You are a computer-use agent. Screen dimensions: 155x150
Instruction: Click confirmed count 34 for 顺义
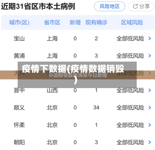point(96,107)
